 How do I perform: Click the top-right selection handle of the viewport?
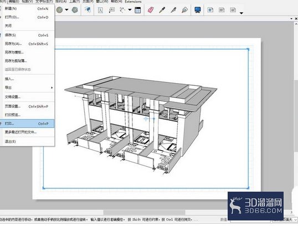[248, 49]
